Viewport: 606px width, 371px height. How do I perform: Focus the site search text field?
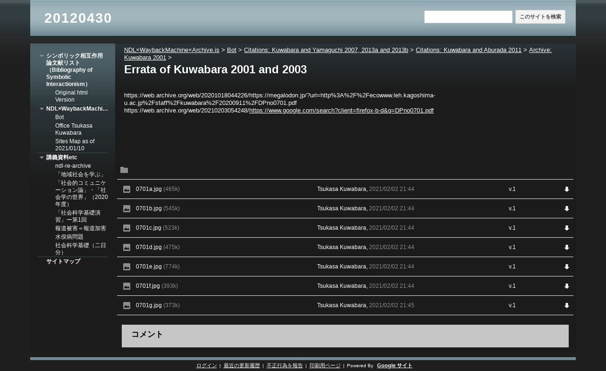point(468,17)
